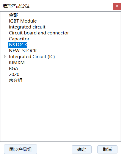121x157 pixels.
Task: Choose the 未分组 ungrouped item
Action: (x=15, y=80)
